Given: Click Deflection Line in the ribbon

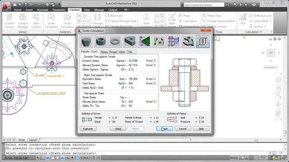Looking at the screenshot, I should tap(260, 16).
